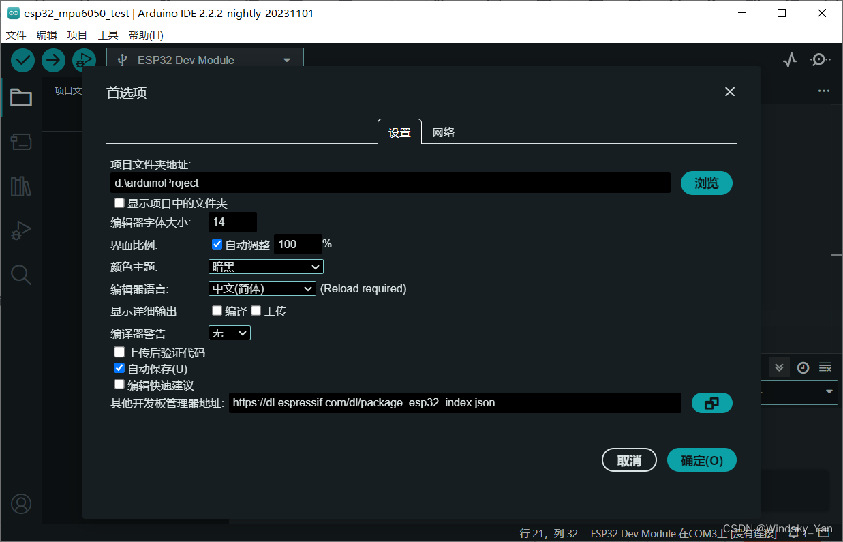This screenshot has width=843, height=542.
Task: Enable show files inside sketches checkbox
Action: click(x=119, y=203)
